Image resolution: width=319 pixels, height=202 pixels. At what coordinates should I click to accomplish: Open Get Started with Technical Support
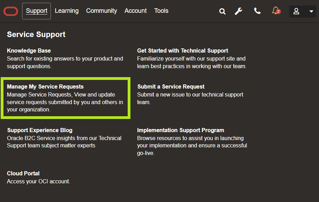click(182, 51)
